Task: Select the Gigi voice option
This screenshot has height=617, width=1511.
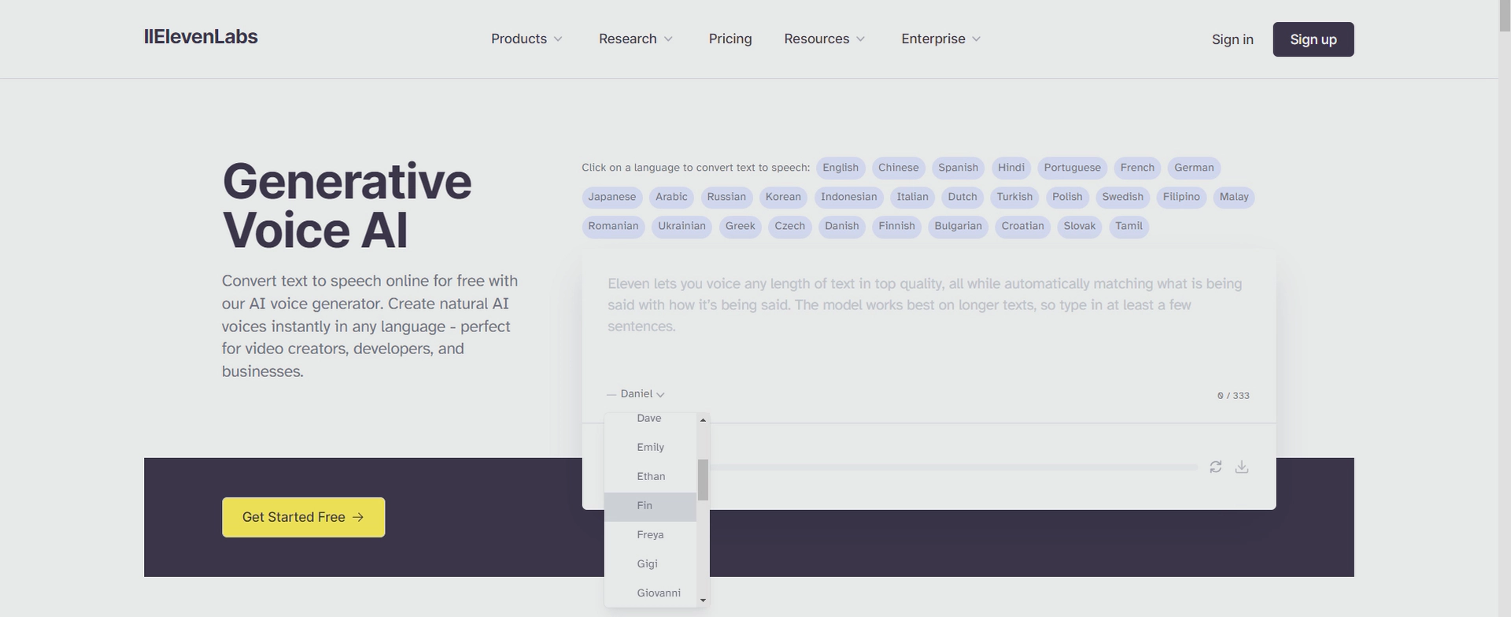Action: point(650,563)
